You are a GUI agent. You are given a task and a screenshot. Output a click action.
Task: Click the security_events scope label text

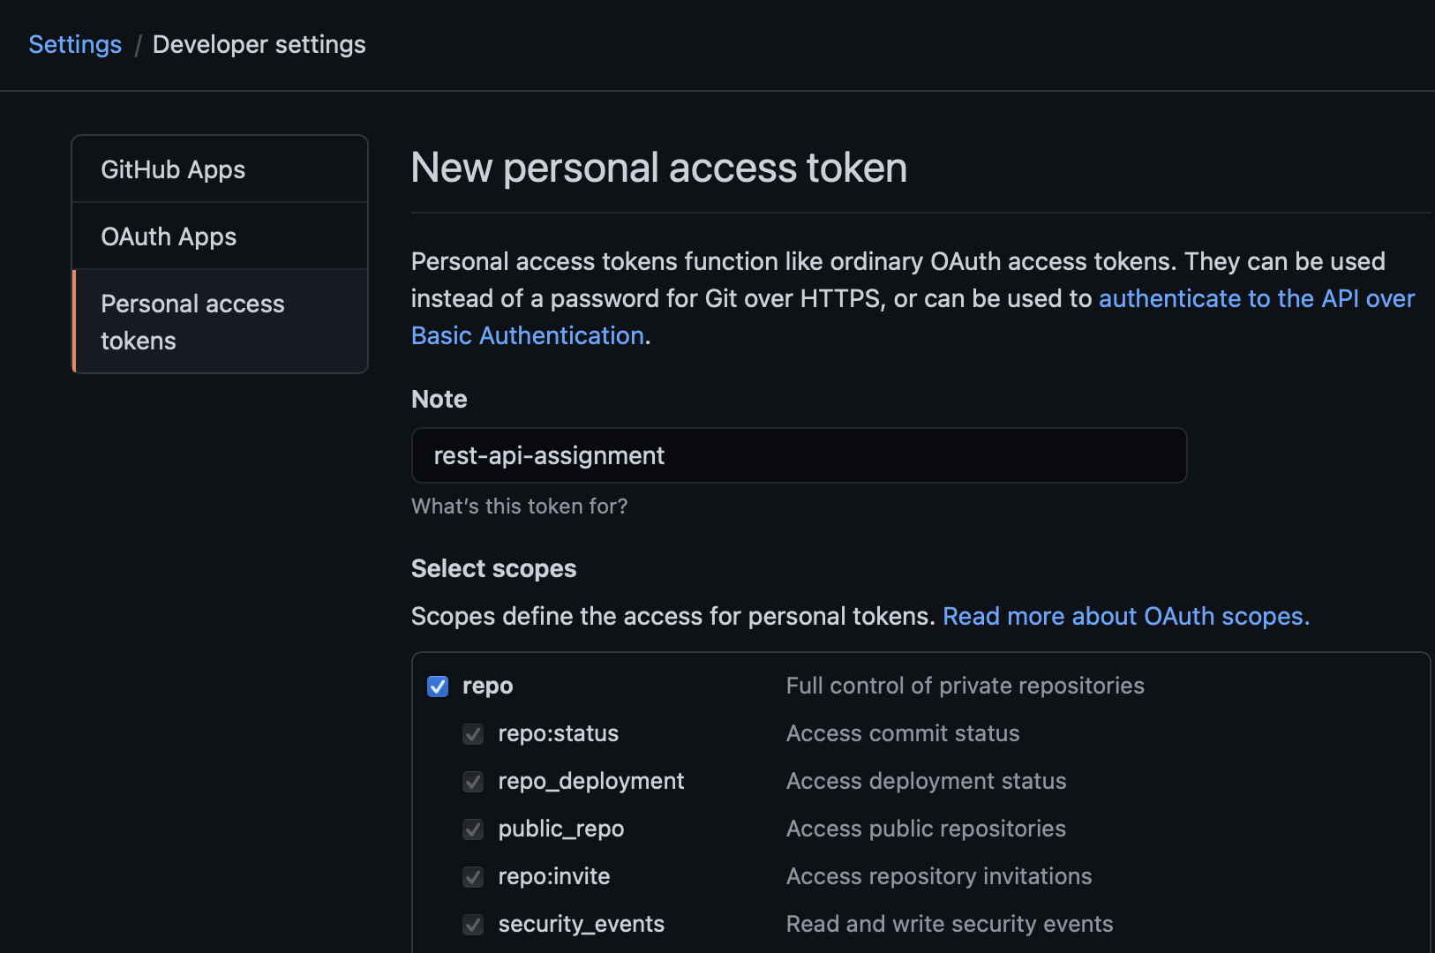click(x=581, y=924)
